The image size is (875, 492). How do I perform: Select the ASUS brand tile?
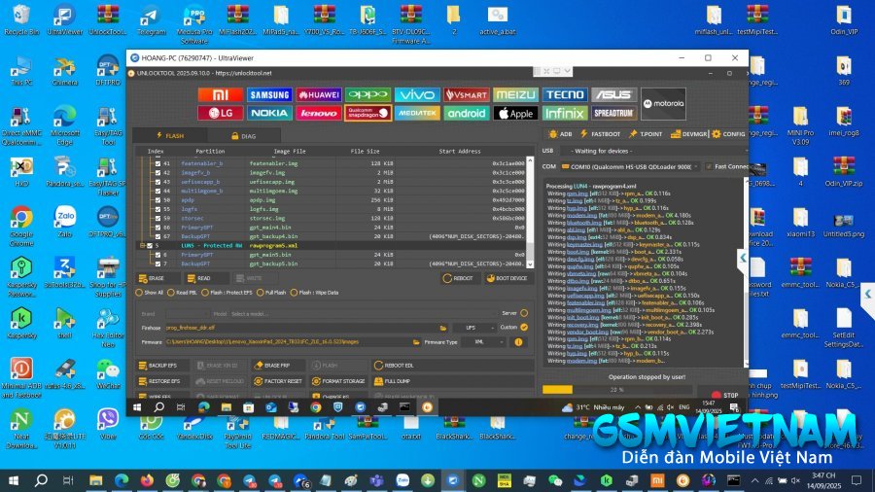pos(613,95)
